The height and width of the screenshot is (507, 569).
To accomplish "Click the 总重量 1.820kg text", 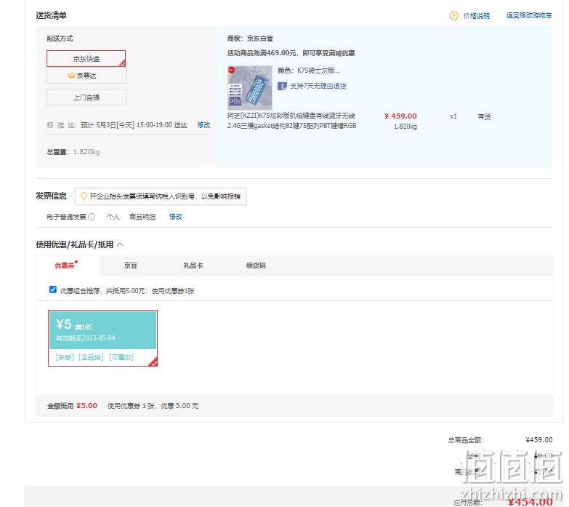I will point(73,152).
